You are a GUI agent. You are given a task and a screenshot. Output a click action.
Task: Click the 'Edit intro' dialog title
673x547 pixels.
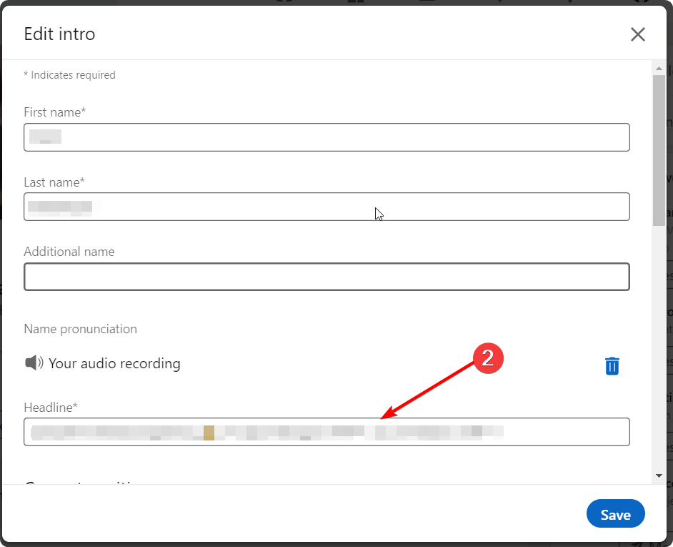coord(59,34)
